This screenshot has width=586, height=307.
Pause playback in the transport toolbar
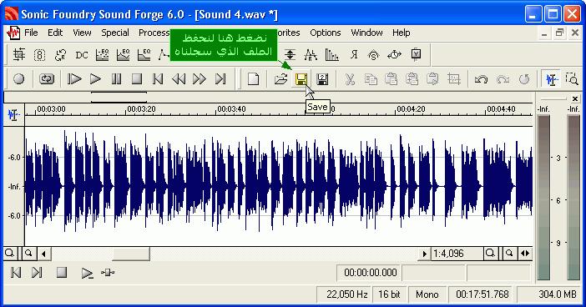tap(116, 78)
